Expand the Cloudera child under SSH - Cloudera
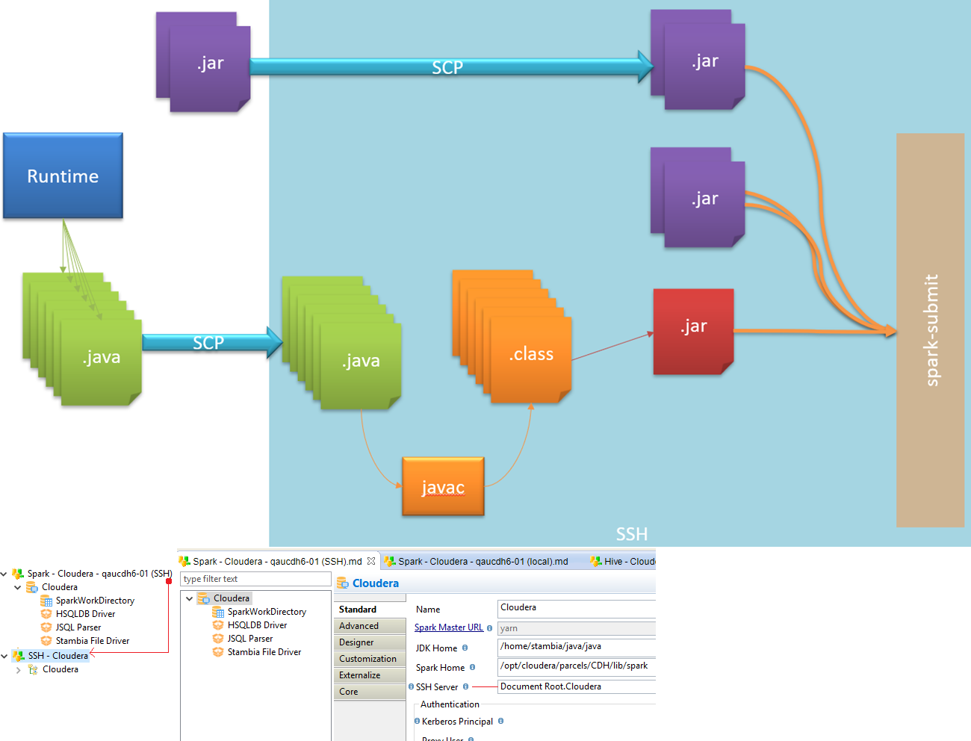The height and width of the screenshot is (741, 971). pos(18,670)
